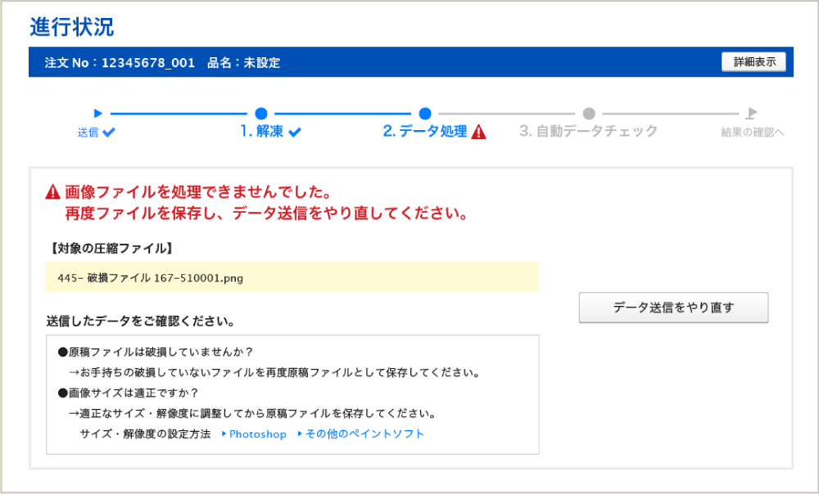Select the blue circle marker above 2. データ処理

(425, 114)
